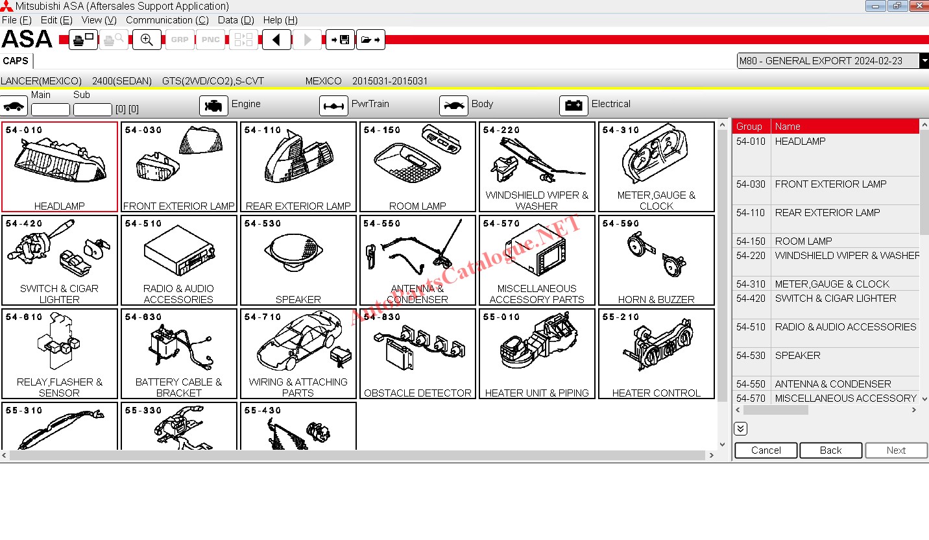
Task: Switch to the CAPS tab
Action: 16,61
